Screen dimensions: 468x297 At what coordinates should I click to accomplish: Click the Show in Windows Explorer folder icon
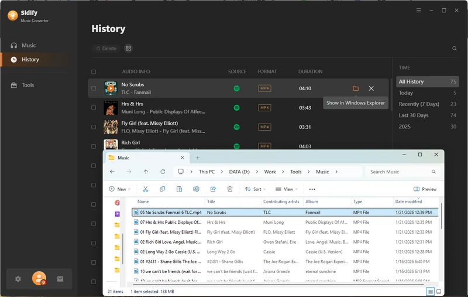click(x=356, y=88)
